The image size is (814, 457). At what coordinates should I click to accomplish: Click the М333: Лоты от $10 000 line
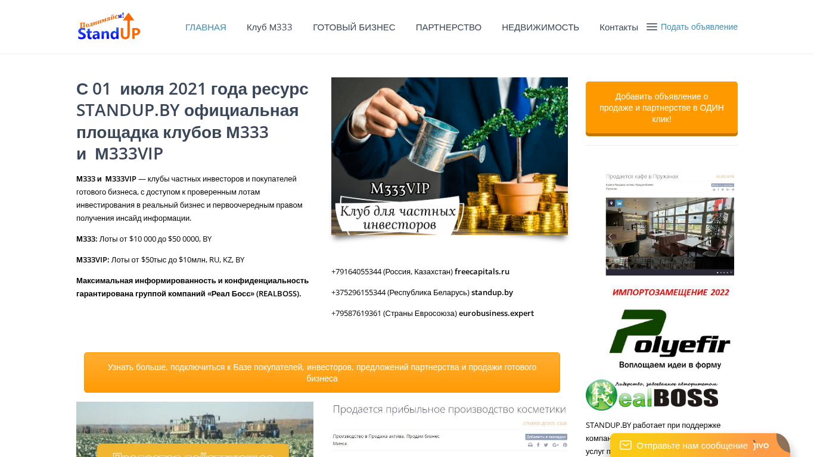coord(144,239)
